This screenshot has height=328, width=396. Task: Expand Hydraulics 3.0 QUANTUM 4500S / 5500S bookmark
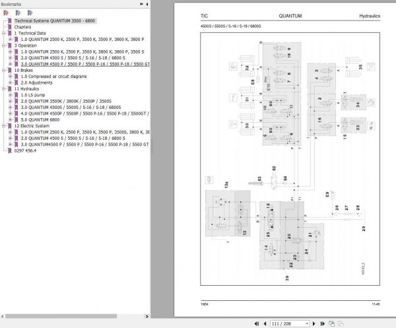coord(10,108)
